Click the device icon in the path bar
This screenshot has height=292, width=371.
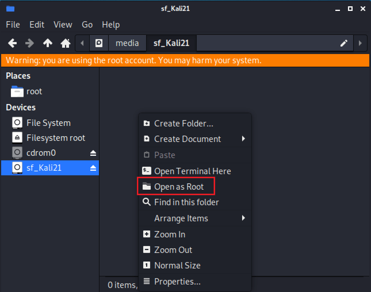tap(99, 43)
